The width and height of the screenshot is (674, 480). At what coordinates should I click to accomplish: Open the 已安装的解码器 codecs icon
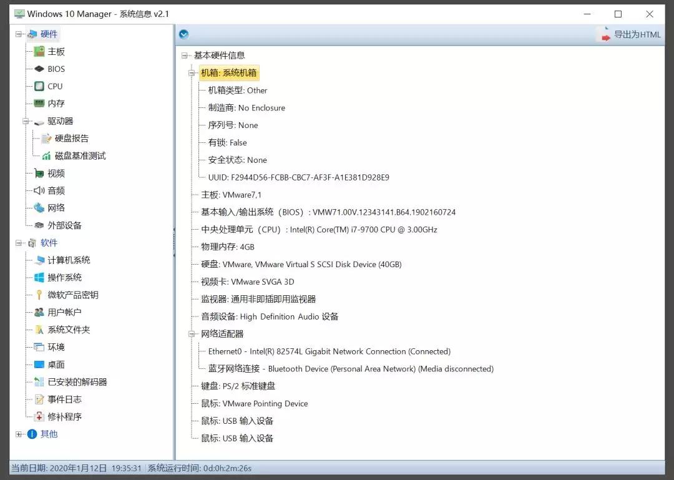[x=39, y=382]
